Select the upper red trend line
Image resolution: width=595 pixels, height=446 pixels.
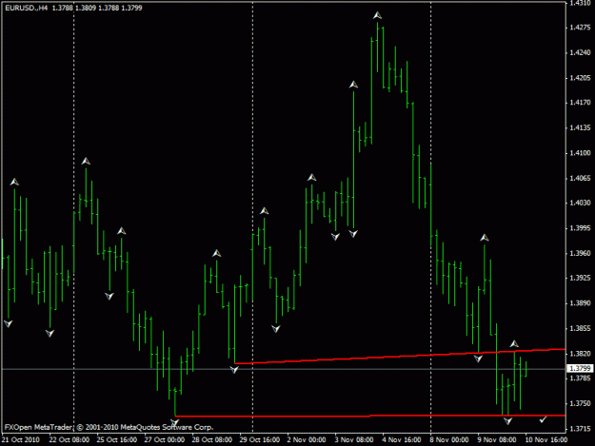pos(400,357)
